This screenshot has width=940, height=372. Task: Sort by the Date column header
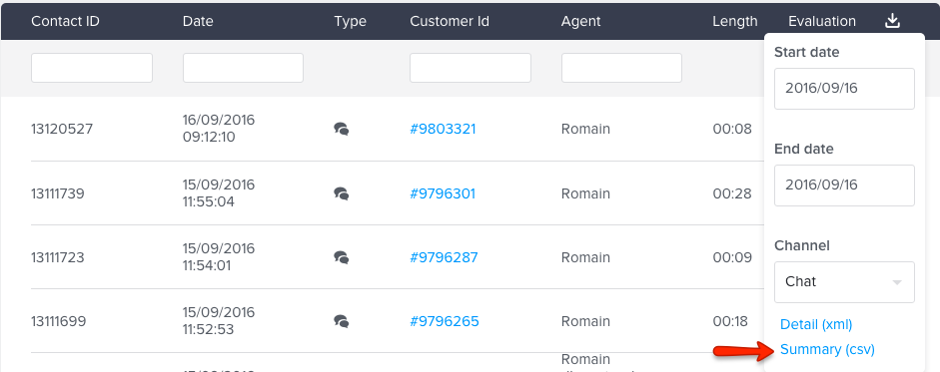point(198,21)
